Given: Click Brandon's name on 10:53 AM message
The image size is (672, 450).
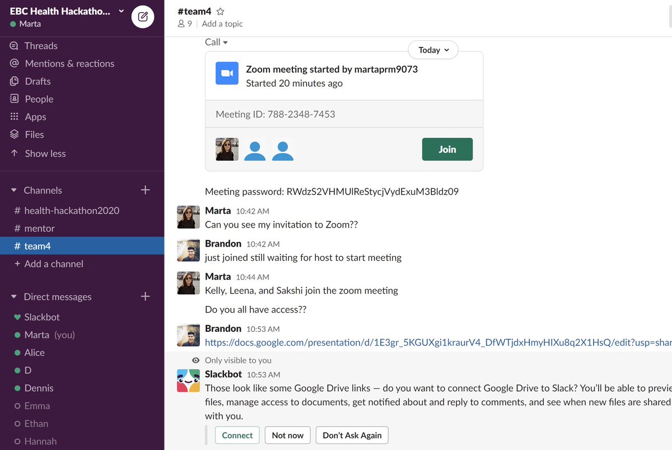Looking at the screenshot, I should point(223,328).
